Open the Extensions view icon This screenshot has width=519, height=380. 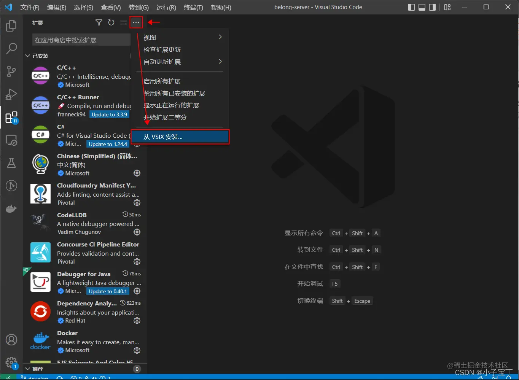click(11, 117)
